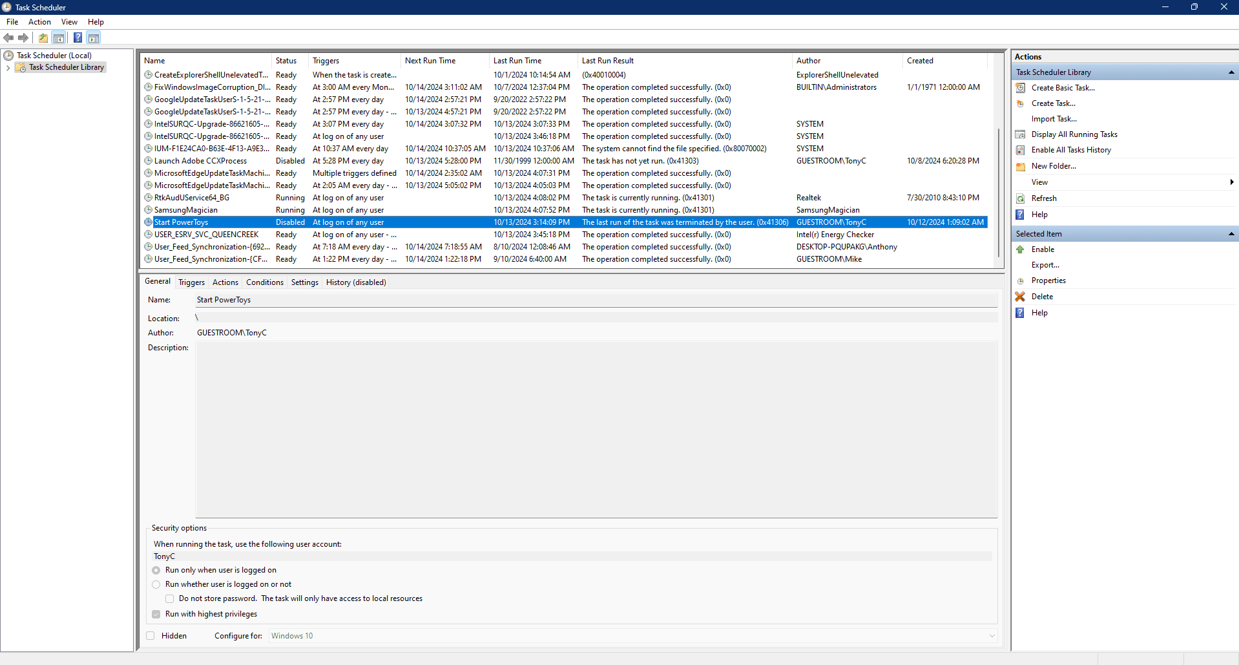Collapse the Selected Item actions section

coord(1231,234)
